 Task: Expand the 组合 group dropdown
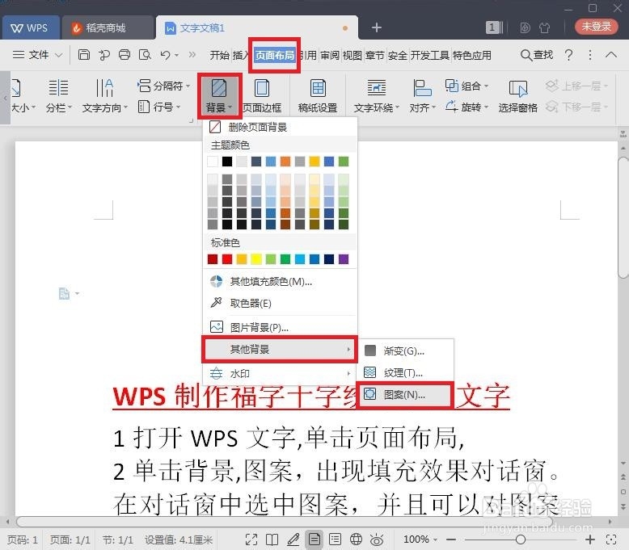click(x=486, y=86)
